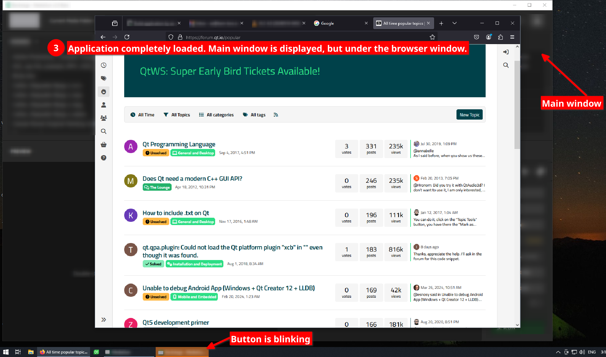Open the Search magnifier in left sidebar

click(104, 131)
